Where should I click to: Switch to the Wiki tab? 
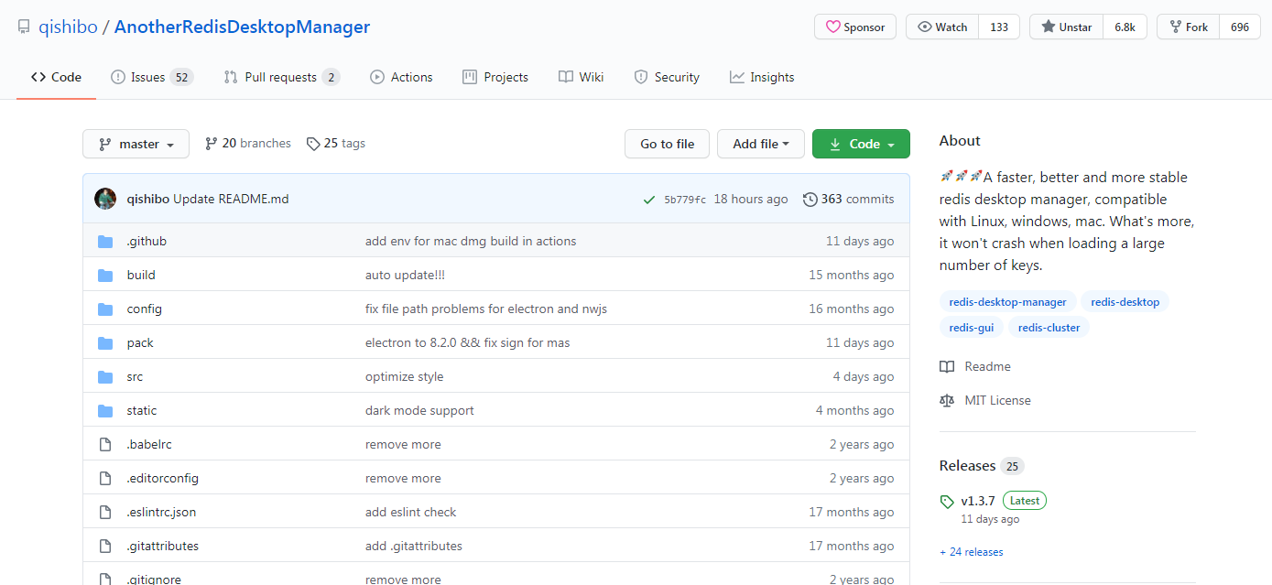click(x=582, y=77)
